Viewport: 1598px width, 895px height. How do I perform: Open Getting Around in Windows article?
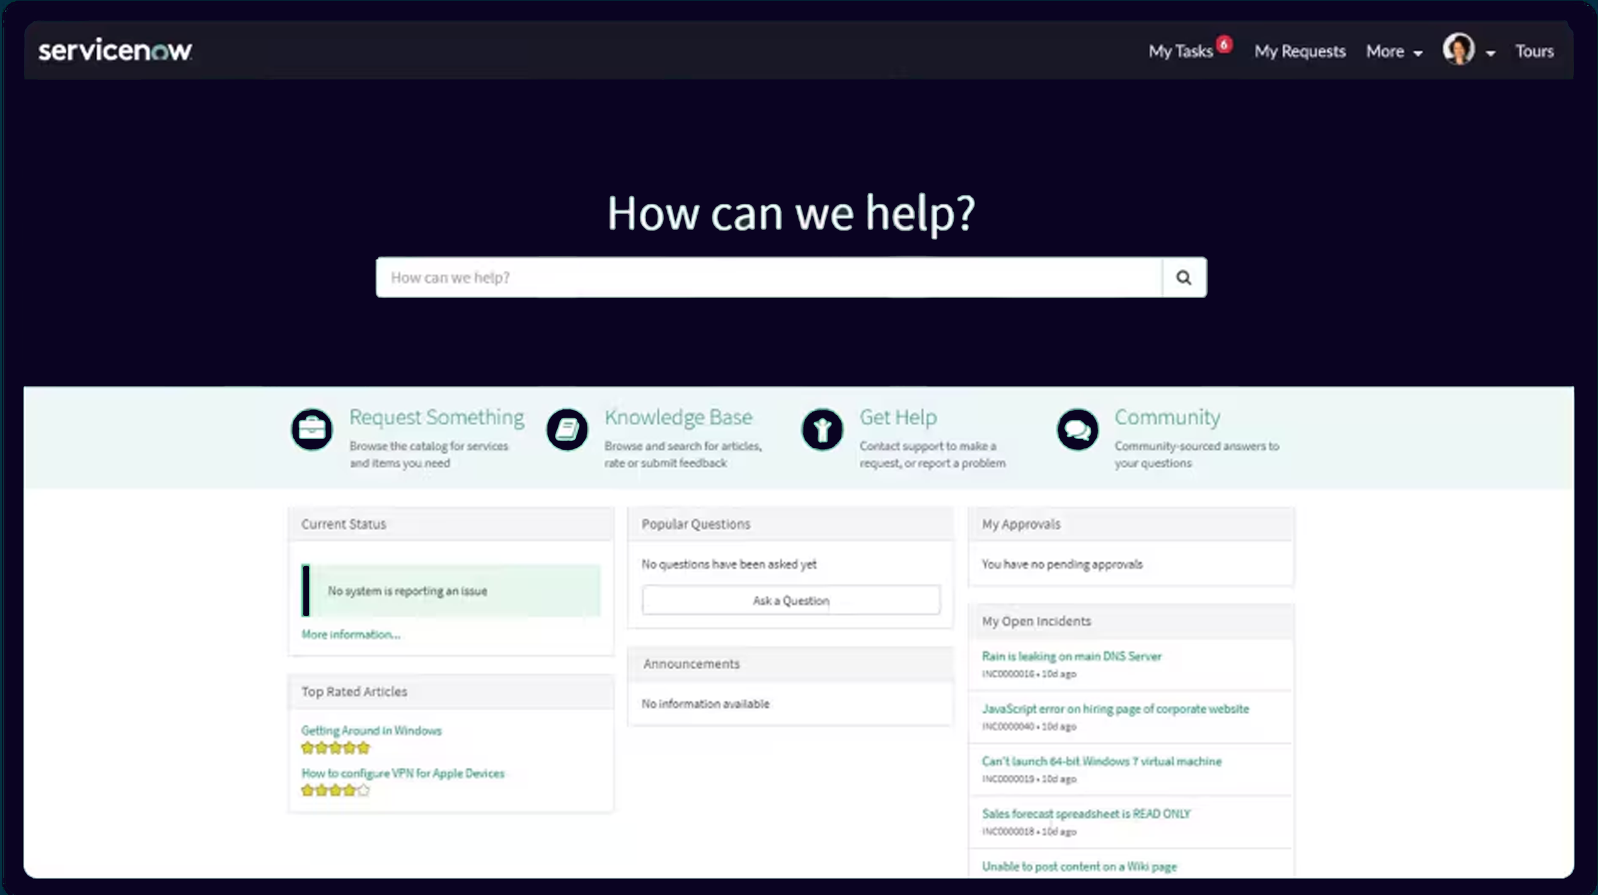tap(371, 730)
